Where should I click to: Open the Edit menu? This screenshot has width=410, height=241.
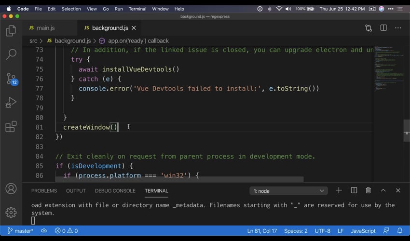tap(52, 9)
